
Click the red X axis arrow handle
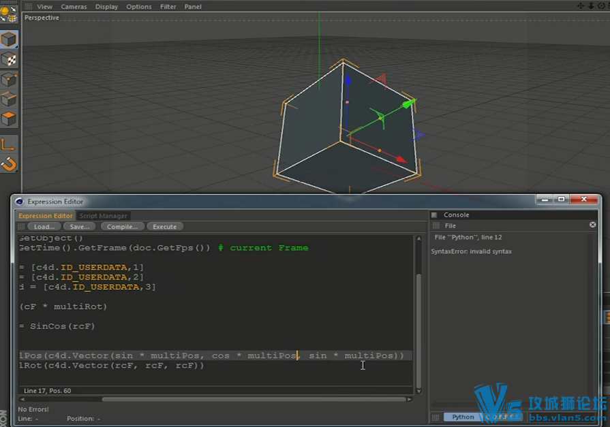click(x=401, y=159)
